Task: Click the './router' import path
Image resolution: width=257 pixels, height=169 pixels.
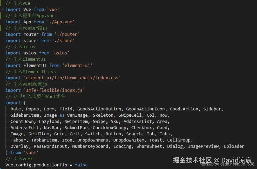Action: point(67,34)
